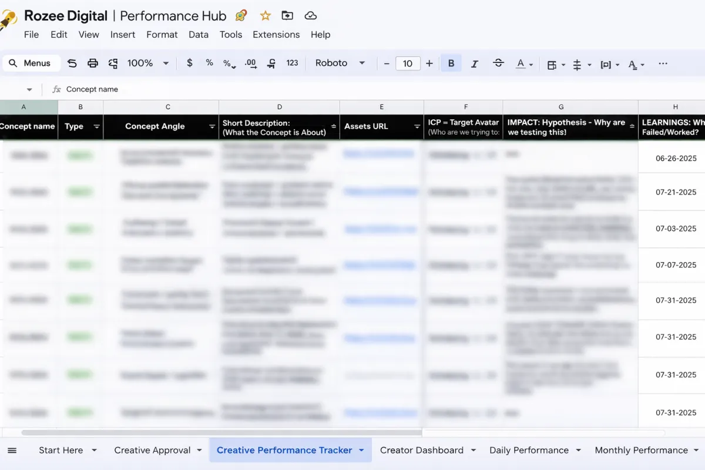Viewport: 705px width, 470px height.
Task: Open the Format menu
Action: [x=162, y=35]
